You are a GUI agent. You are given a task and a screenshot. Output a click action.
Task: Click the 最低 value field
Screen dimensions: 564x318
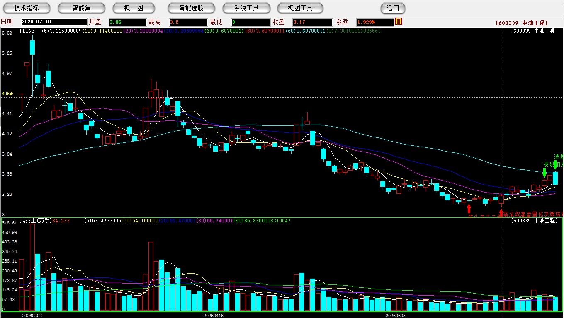click(x=250, y=22)
